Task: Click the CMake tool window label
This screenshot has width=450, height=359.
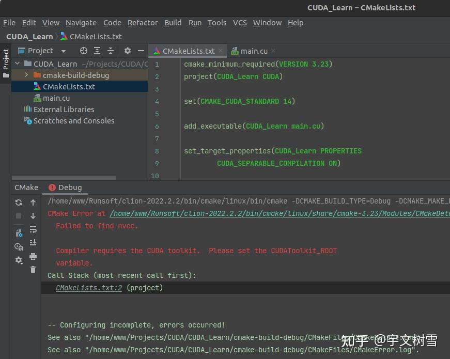Action: click(26, 188)
